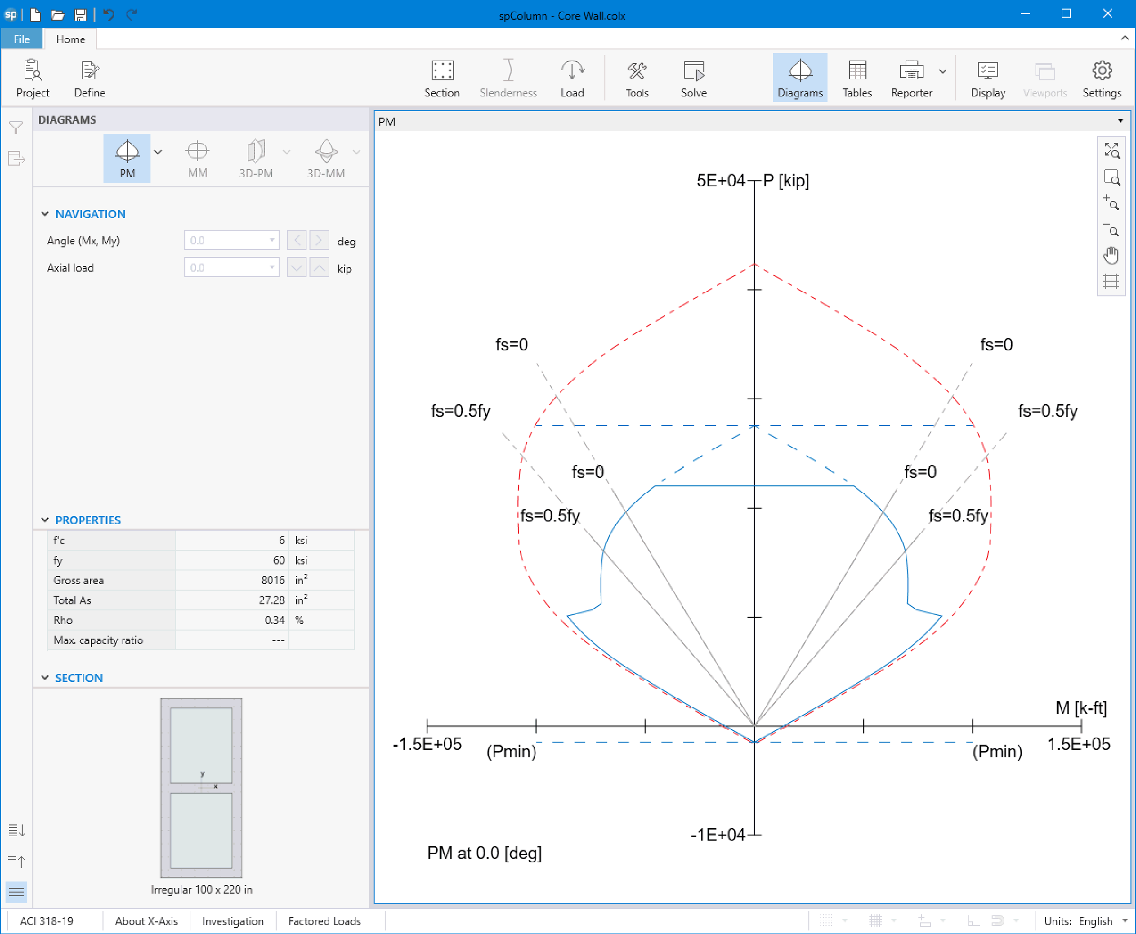The width and height of the screenshot is (1136, 934).
Task: Select the 3D-PM diagram type
Action: tap(255, 158)
